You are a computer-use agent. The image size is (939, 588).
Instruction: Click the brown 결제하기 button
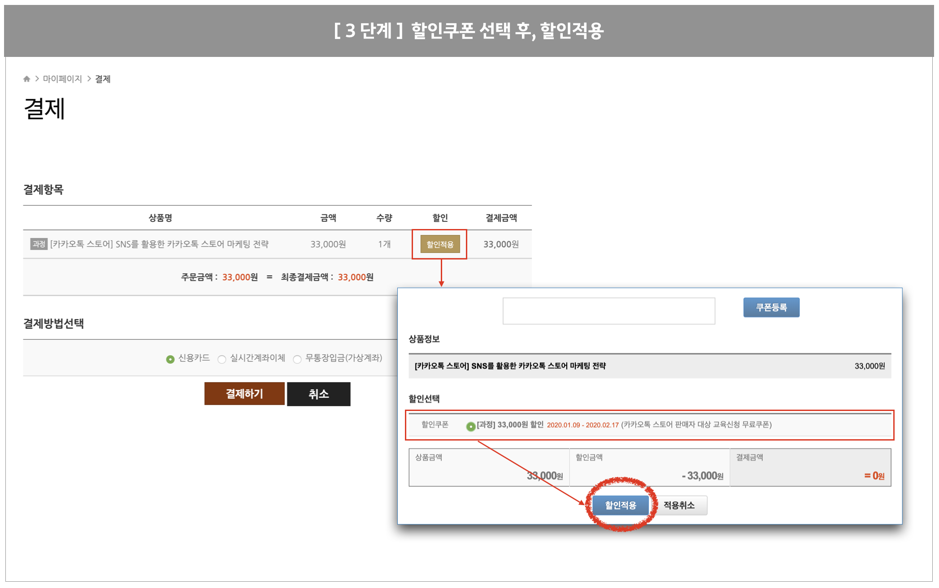(x=244, y=393)
